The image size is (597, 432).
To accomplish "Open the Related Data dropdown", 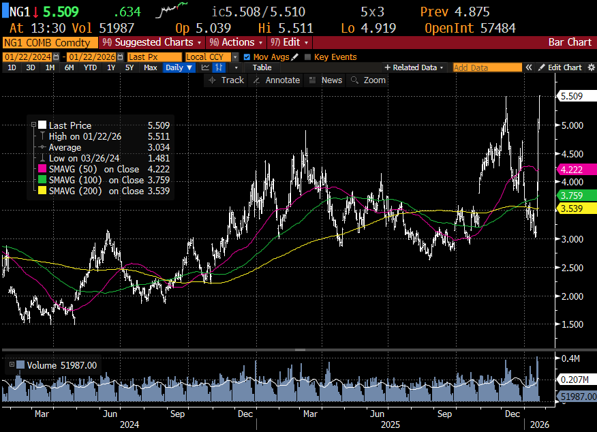I will click(x=414, y=67).
